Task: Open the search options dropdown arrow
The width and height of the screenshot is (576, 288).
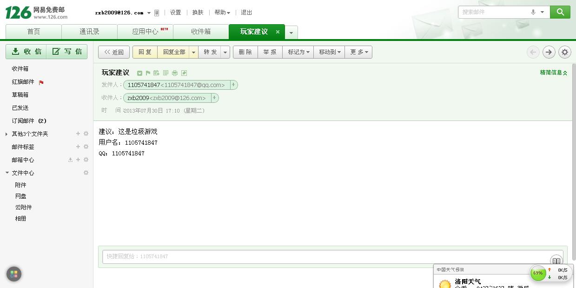Action: click(x=542, y=12)
